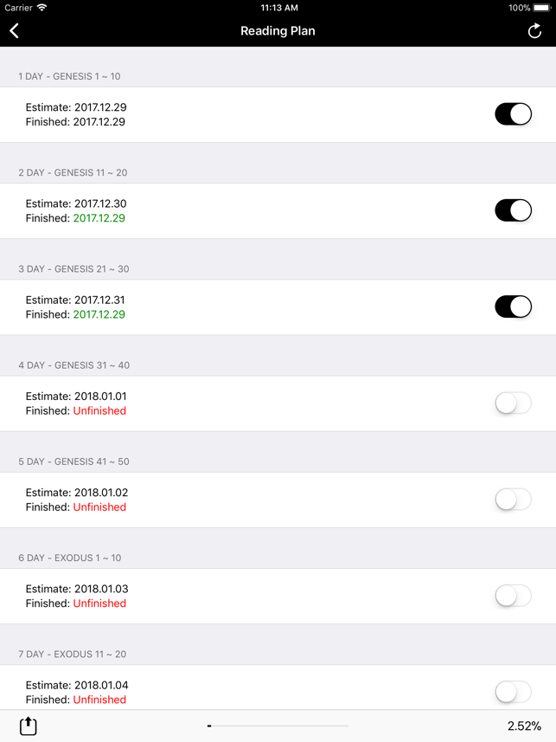
Task: Click the reading progress slider bar
Action: pos(278,726)
